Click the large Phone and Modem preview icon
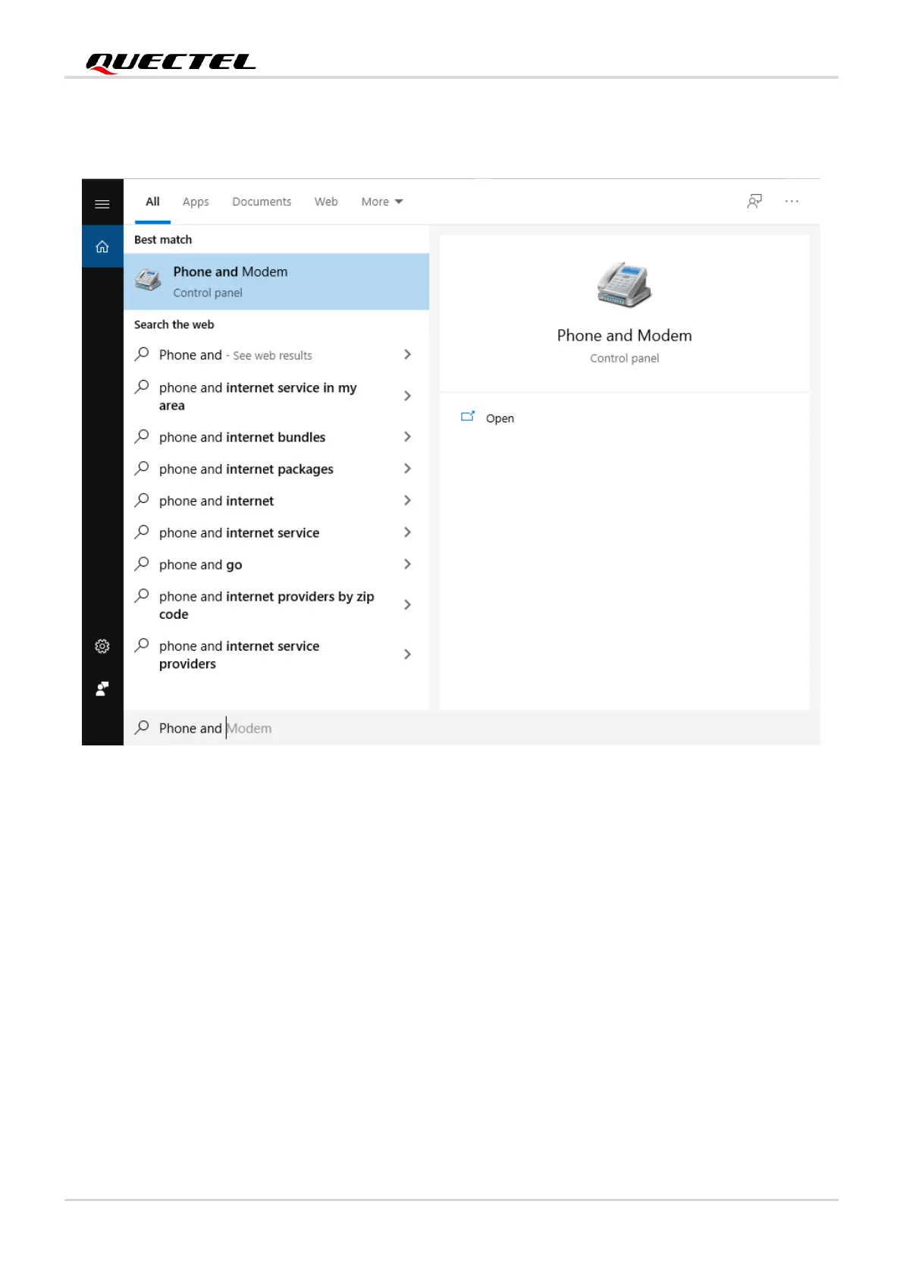The height and width of the screenshot is (1277, 903). 624,284
